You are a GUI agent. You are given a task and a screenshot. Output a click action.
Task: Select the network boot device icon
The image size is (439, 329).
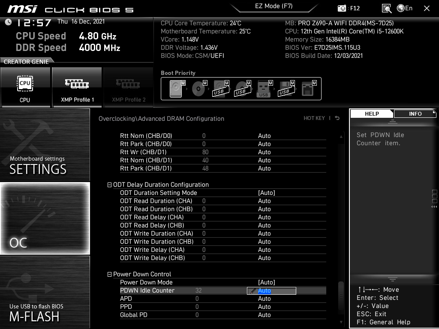(309, 89)
